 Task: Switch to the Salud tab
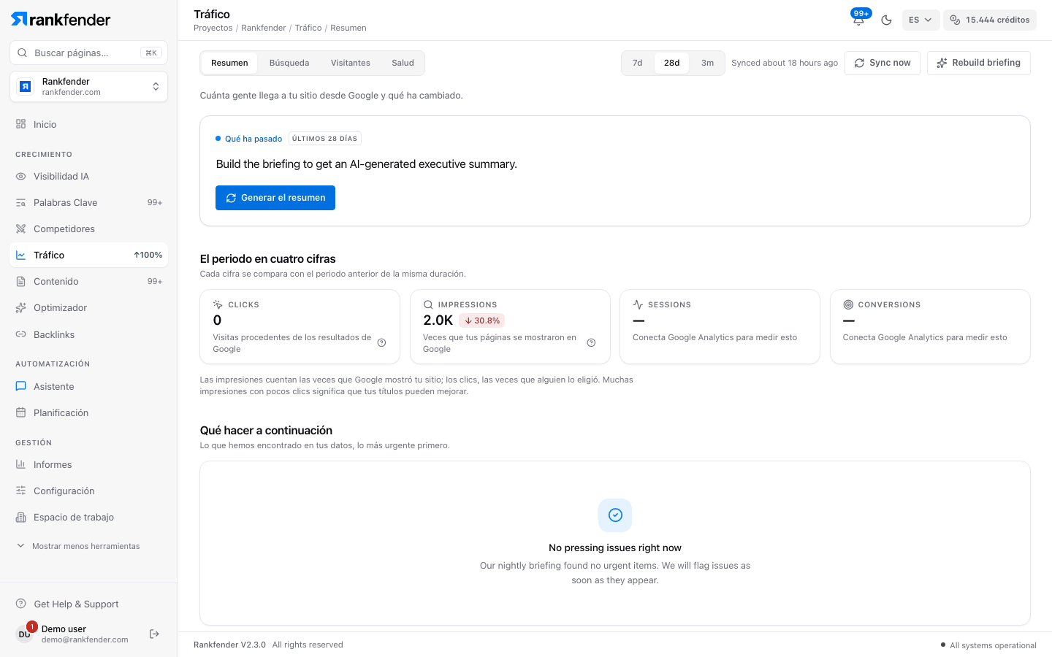pyautogui.click(x=403, y=63)
